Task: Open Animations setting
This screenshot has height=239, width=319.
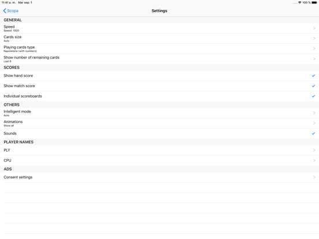Action: click(x=159, y=123)
